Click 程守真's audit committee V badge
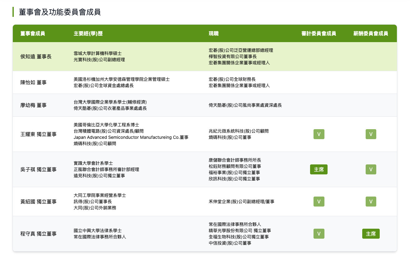This screenshot has height=263, width=410. click(319, 234)
